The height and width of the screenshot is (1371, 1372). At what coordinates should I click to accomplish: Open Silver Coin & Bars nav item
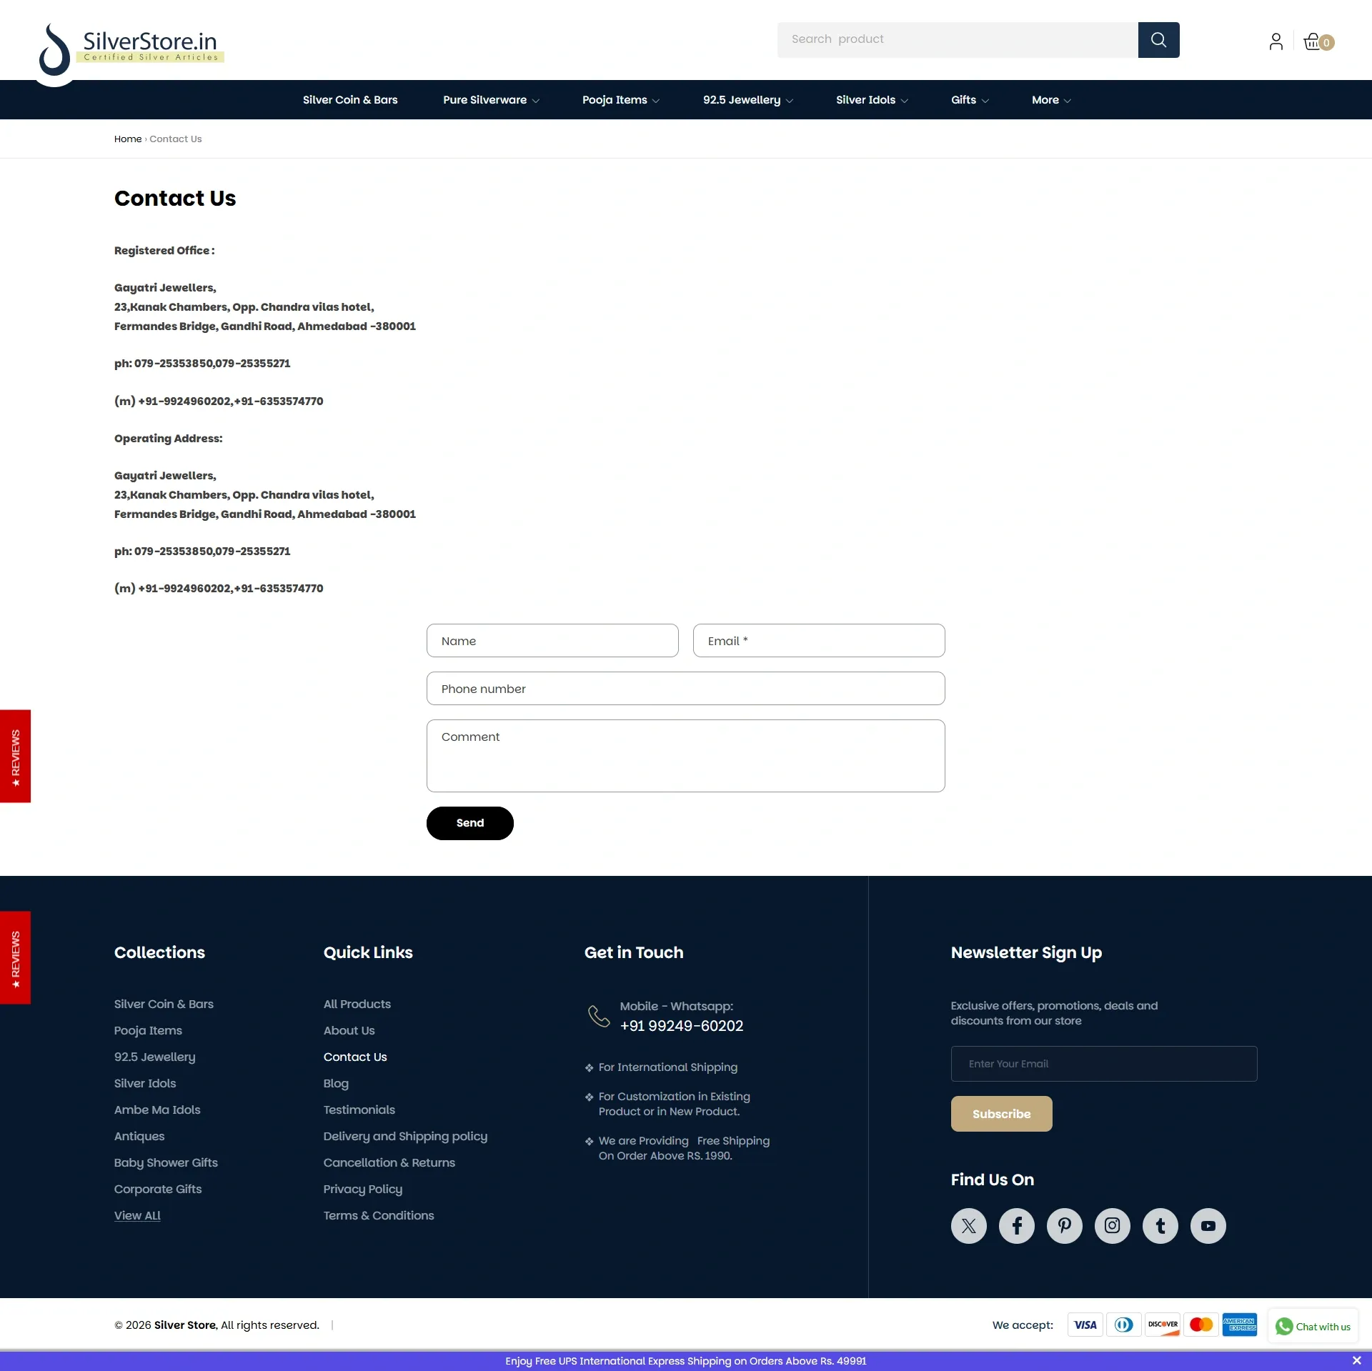coord(350,100)
